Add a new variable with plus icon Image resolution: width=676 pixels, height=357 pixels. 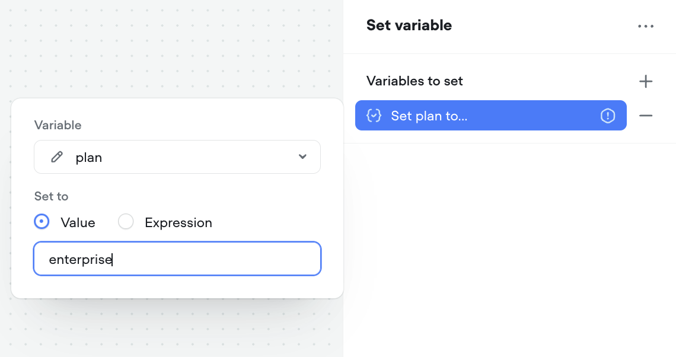(646, 81)
